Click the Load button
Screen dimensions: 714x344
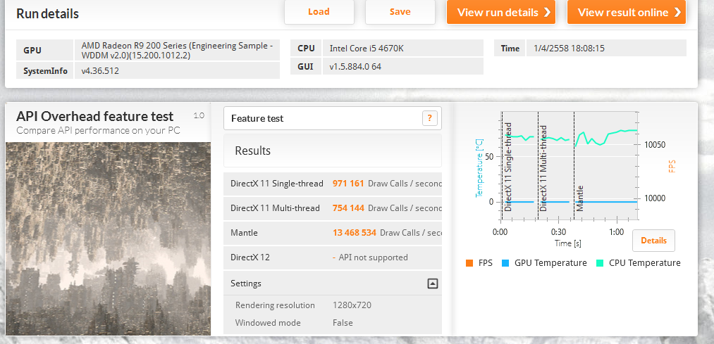319,12
